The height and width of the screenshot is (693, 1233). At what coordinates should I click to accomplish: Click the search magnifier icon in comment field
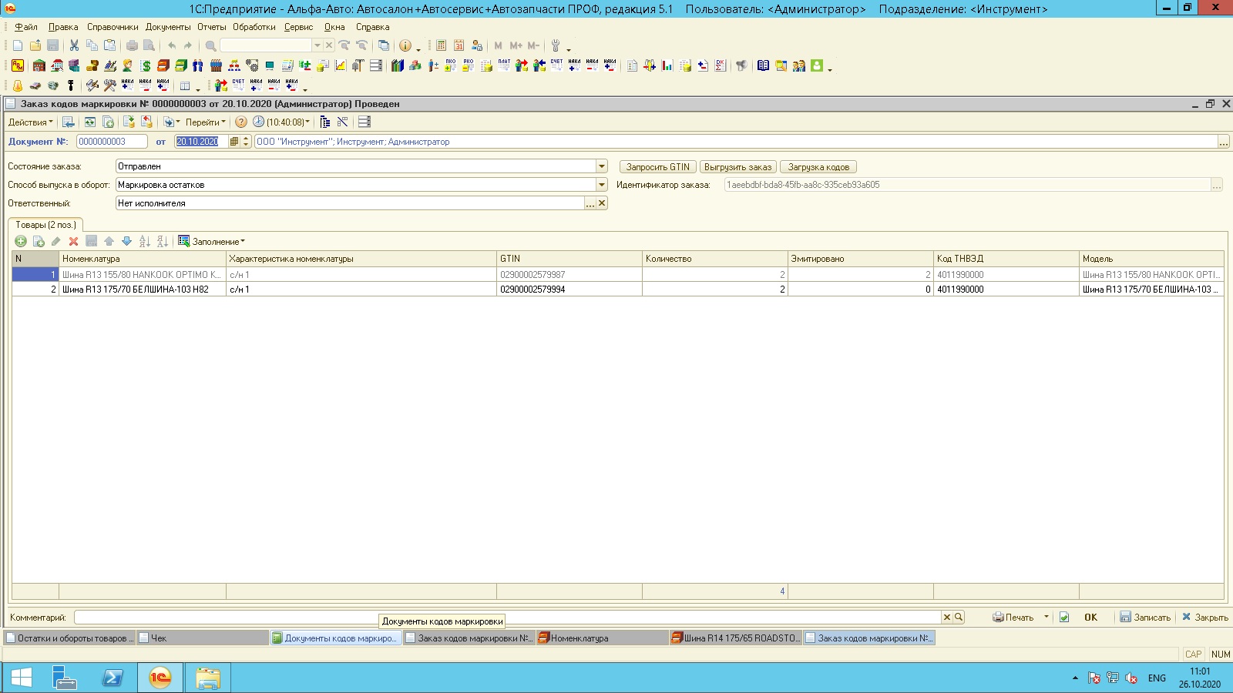(959, 617)
